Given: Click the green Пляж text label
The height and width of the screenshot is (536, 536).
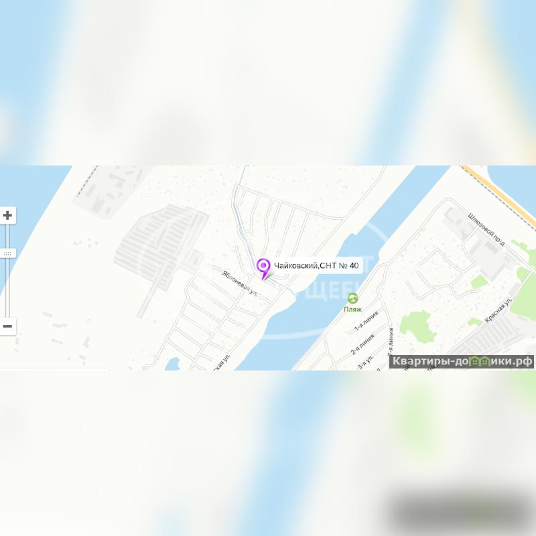Looking at the screenshot, I should pyautogui.click(x=352, y=310).
